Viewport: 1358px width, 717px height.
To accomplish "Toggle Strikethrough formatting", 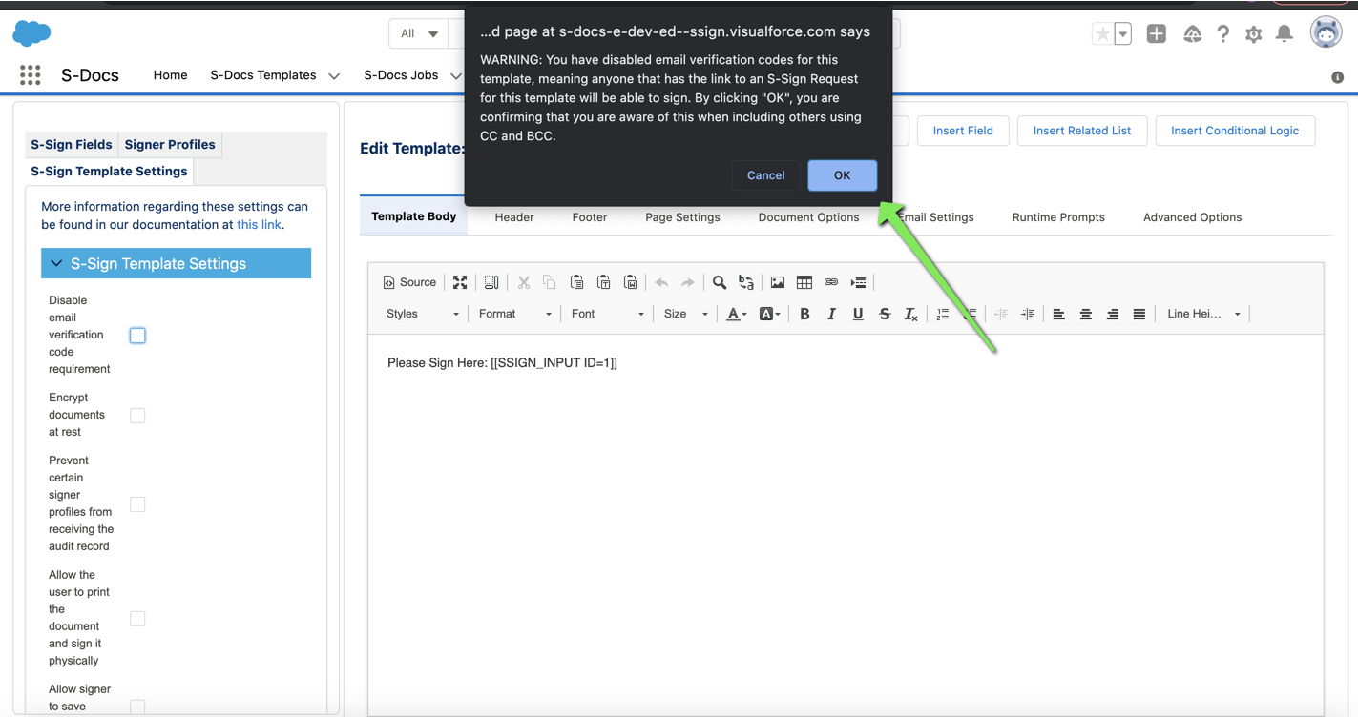I will 885,314.
